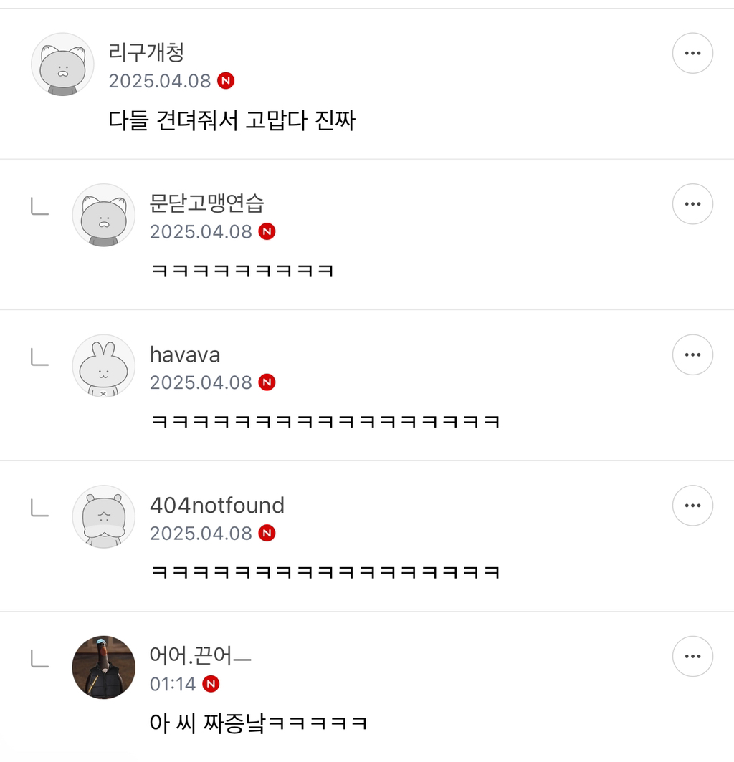Open more options for 문닫고맹연습's reply

click(692, 203)
